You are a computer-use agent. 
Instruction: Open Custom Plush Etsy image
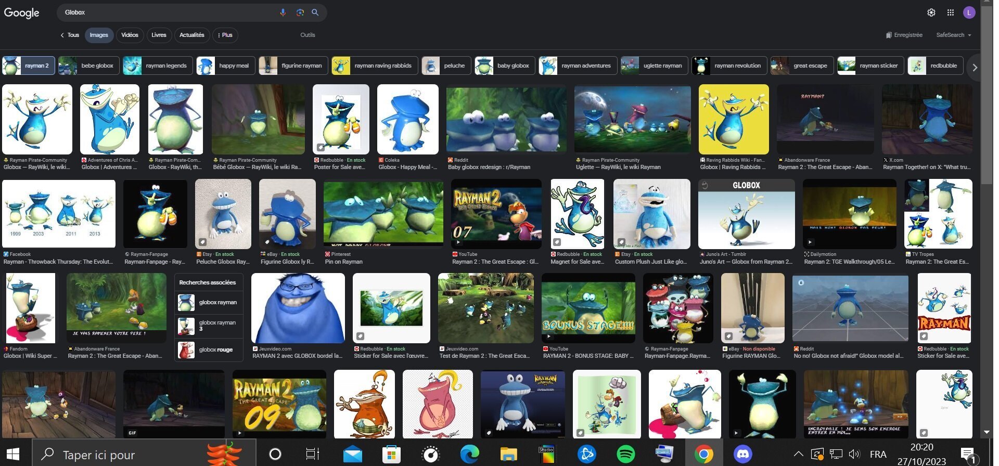point(652,214)
